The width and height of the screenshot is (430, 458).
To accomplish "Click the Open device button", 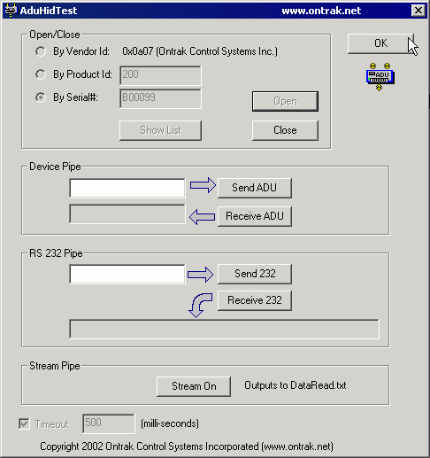I will [285, 101].
